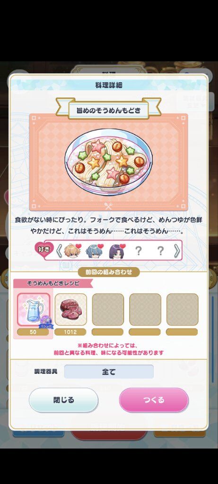This screenshot has height=484, width=218.
Task: Show next liked characters with right chevron
Action: tap(177, 251)
